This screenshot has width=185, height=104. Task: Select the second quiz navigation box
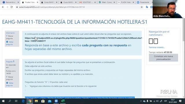(x=156, y=41)
